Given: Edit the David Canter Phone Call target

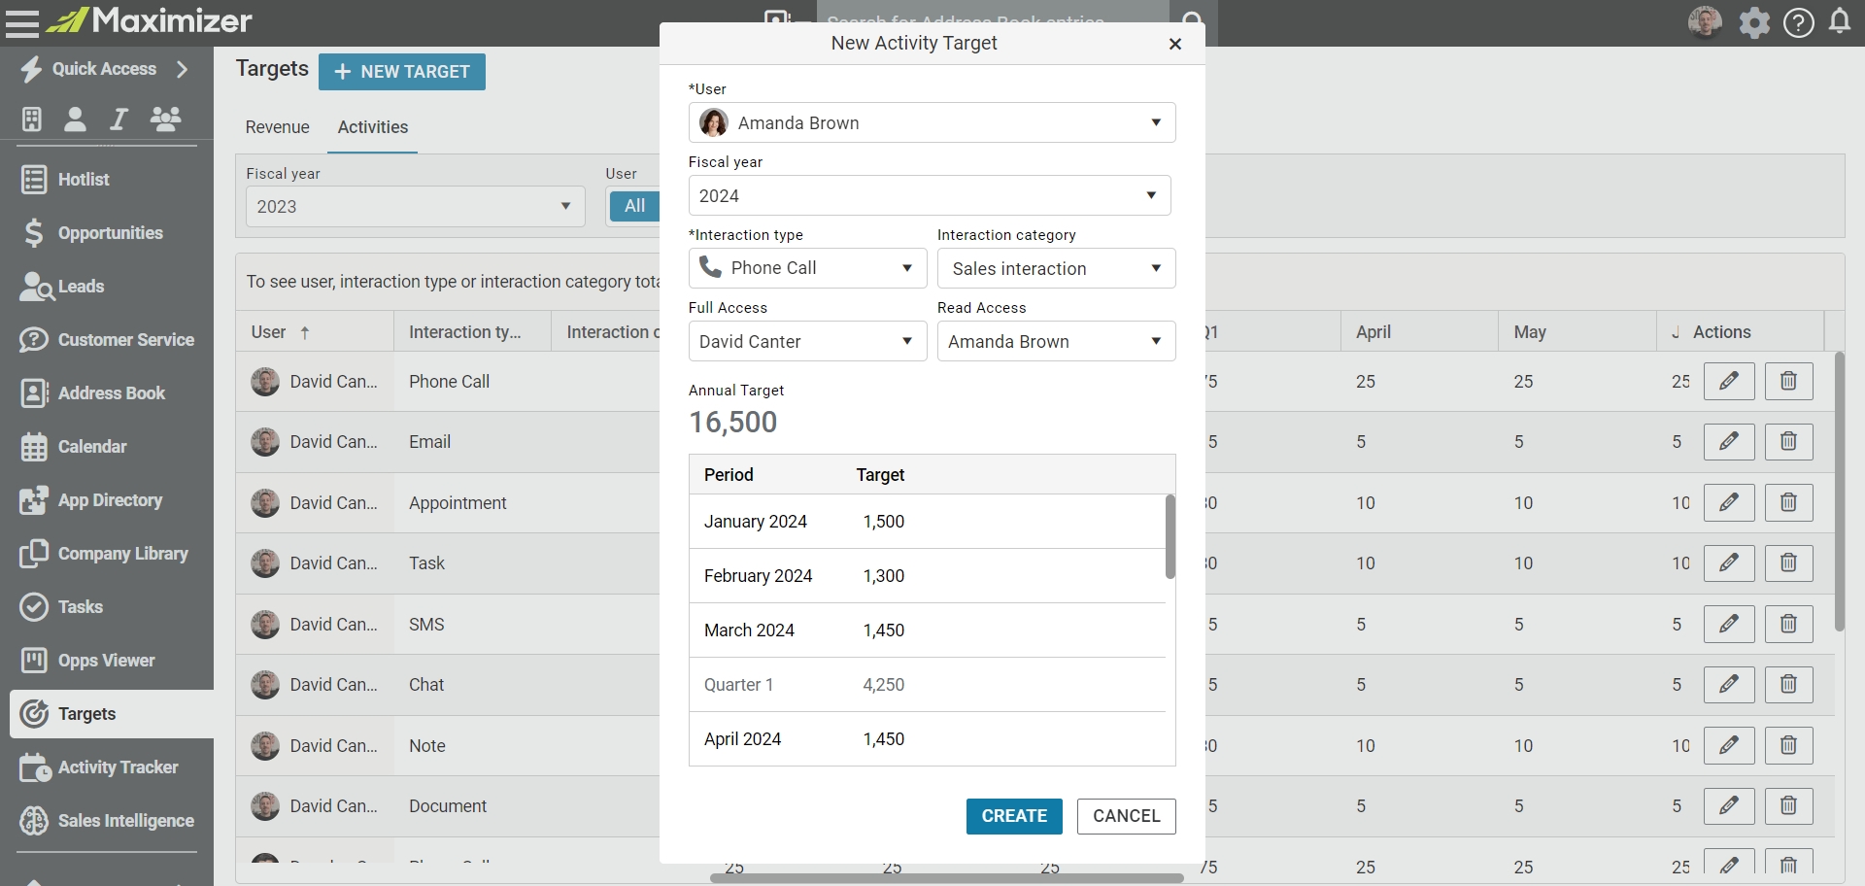Looking at the screenshot, I should pos(1729,381).
